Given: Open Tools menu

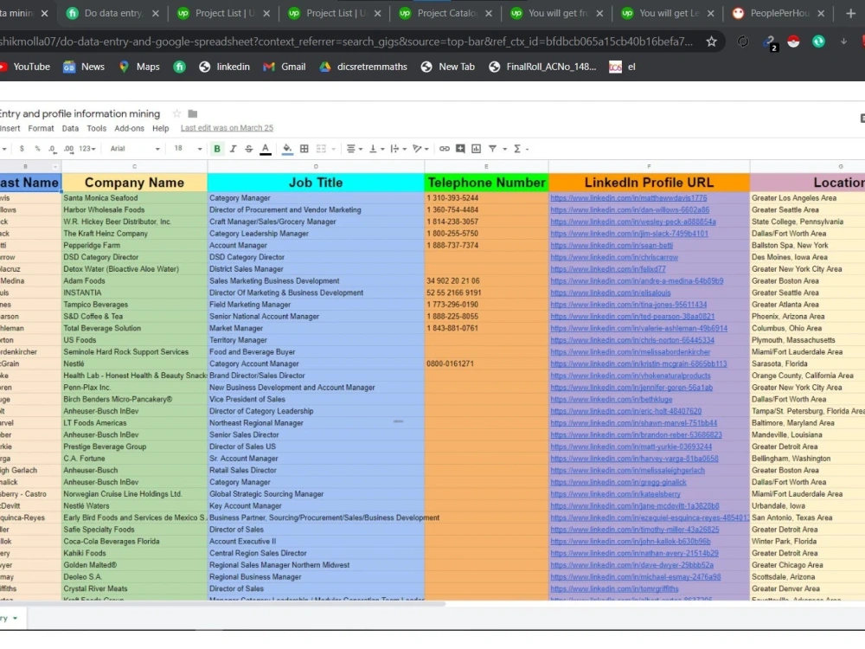Looking at the screenshot, I should [97, 128].
